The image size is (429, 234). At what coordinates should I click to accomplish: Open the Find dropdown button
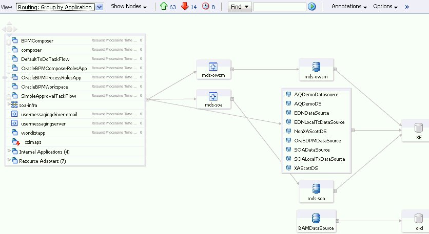[240, 7]
